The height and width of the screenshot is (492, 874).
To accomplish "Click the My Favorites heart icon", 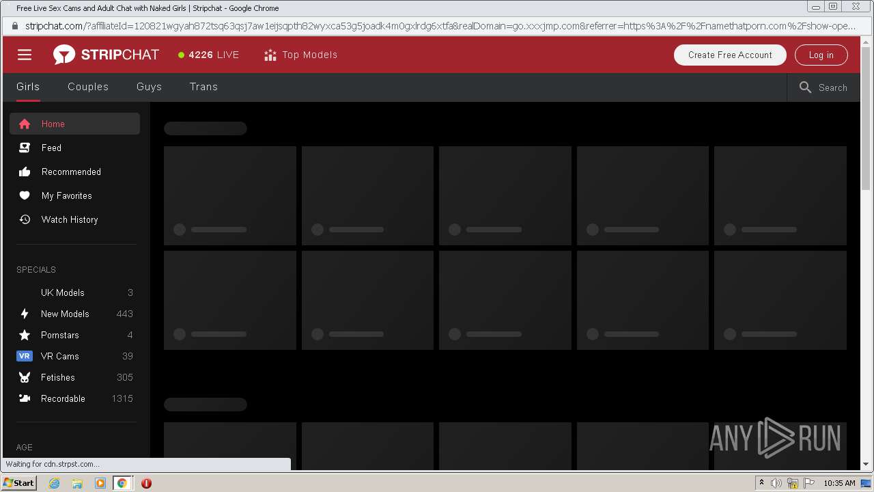I will tap(25, 195).
